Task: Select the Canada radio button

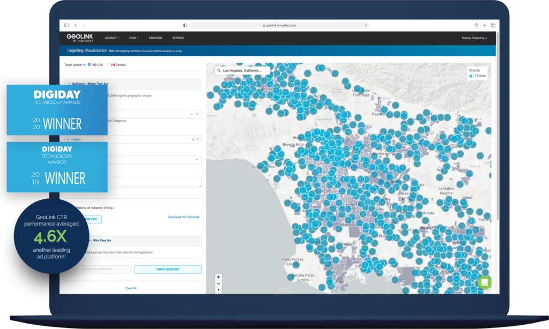Action: click(108, 64)
